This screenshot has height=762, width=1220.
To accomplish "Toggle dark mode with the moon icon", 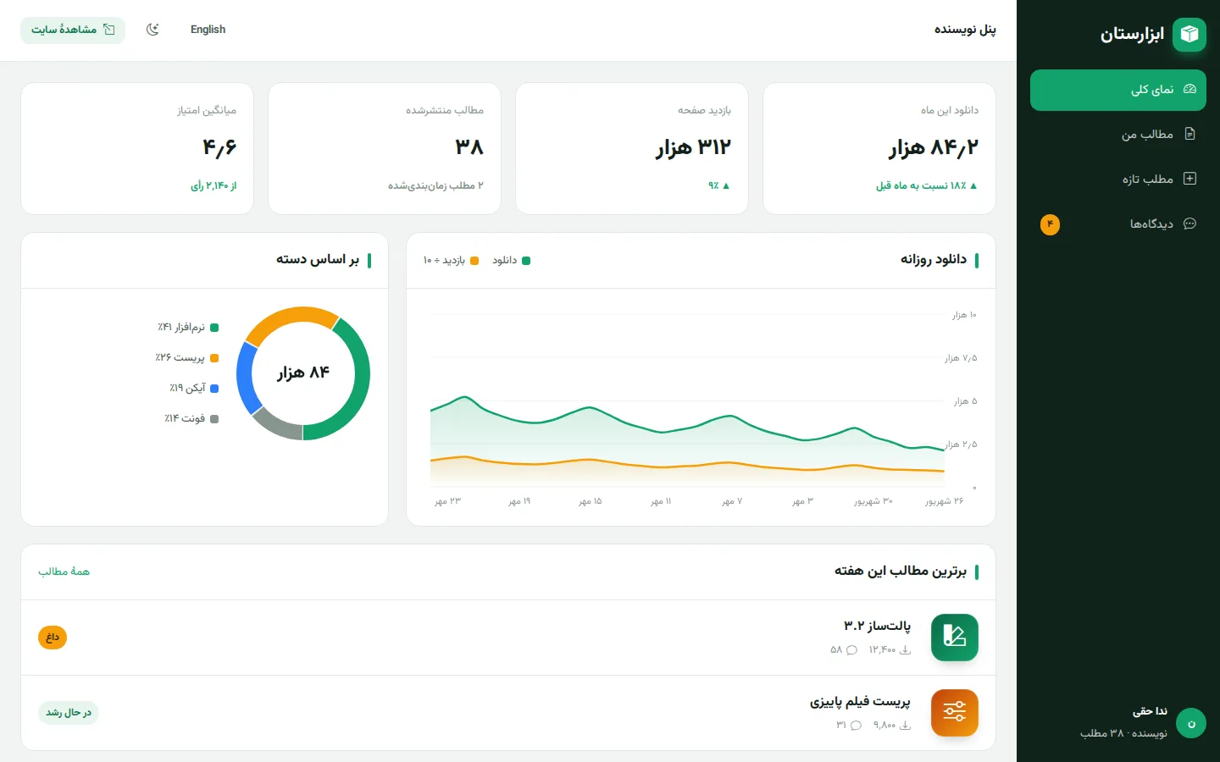I will pos(152,30).
